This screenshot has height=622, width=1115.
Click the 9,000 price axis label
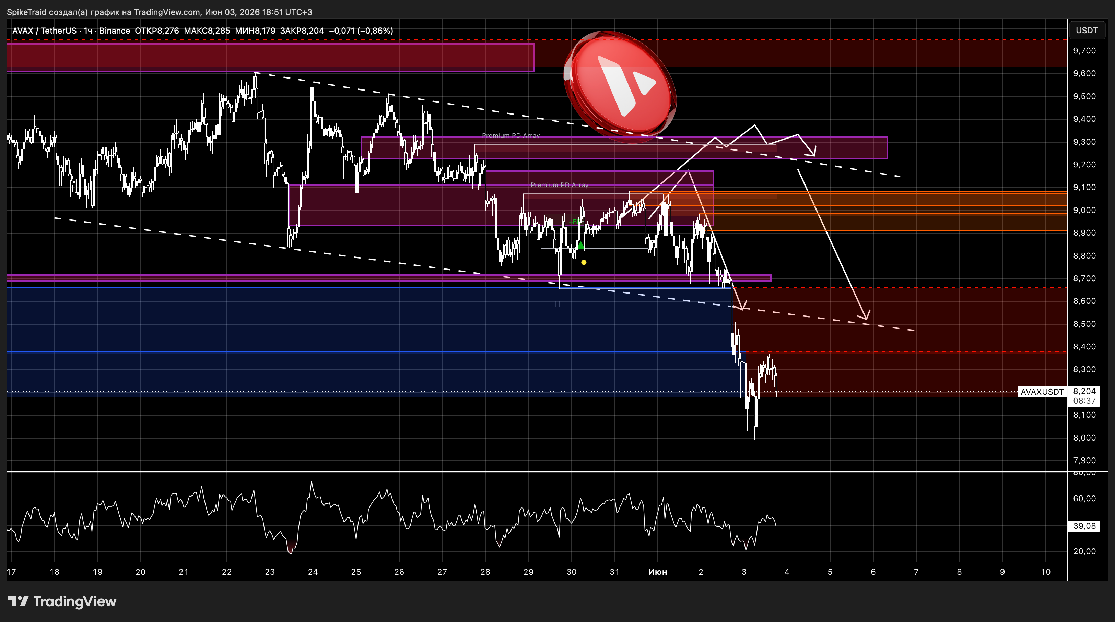point(1084,210)
